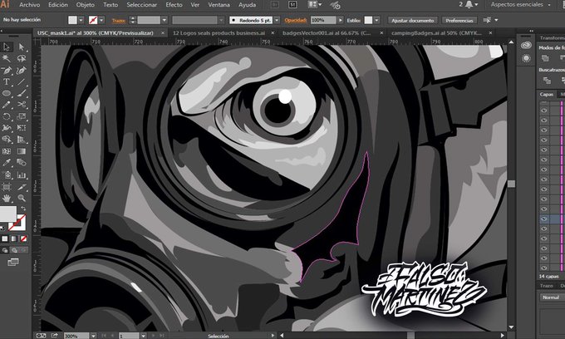565x339 pixels.
Task: Open the 300% zoom level dropdown
Action: [x=93, y=336]
